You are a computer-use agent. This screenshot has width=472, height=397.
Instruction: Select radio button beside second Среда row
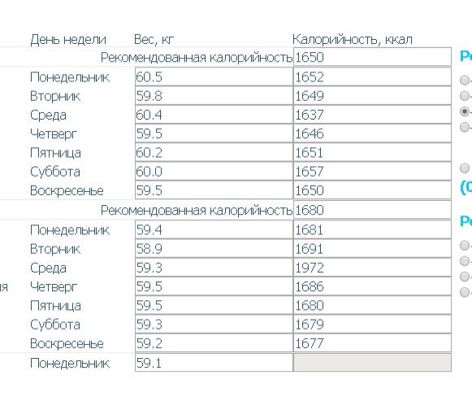click(x=465, y=277)
